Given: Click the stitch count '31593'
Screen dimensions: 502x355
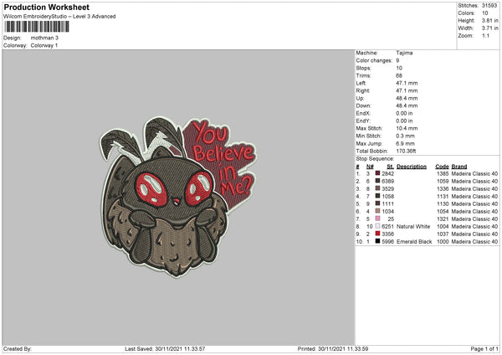Looking at the screenshot, I should click(489, 6).
